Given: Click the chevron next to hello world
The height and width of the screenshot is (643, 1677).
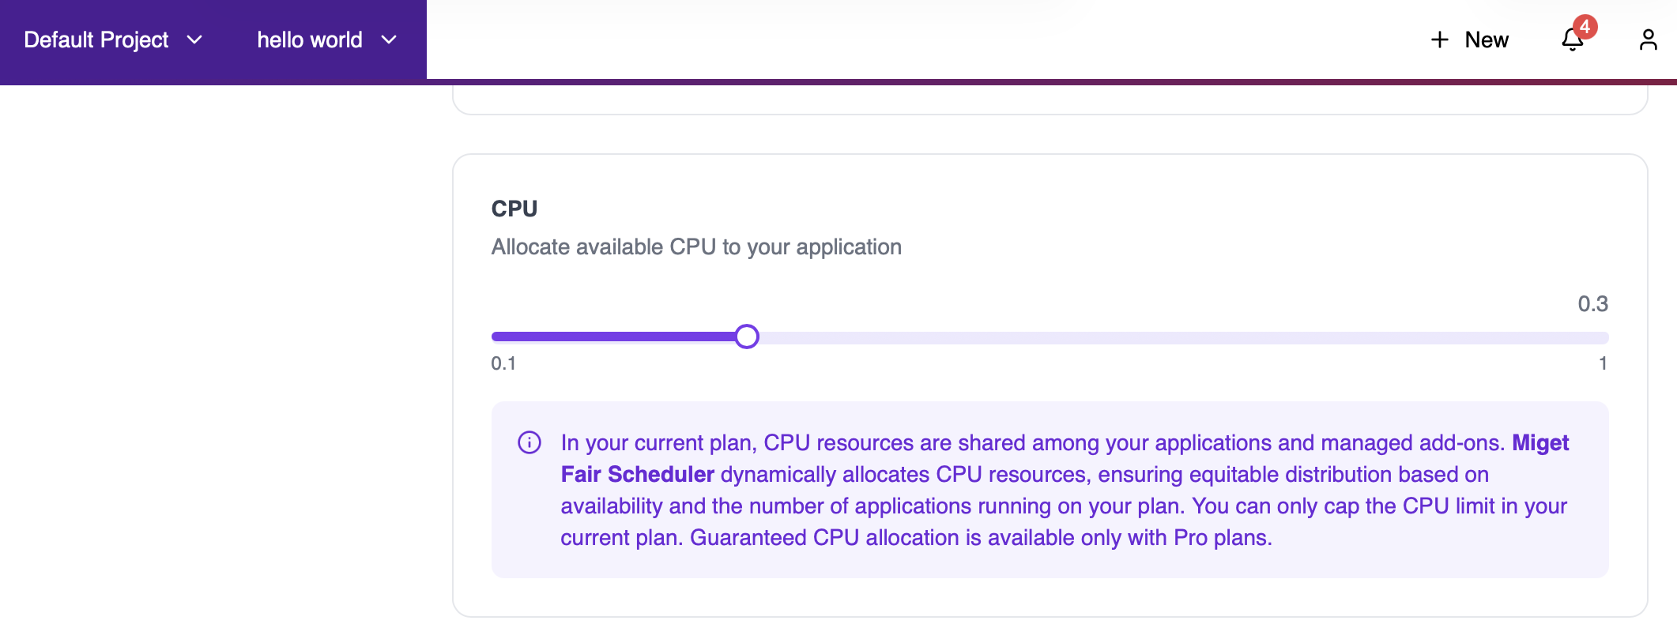Looking at the screenshot, I should click(x=388, y=40).
